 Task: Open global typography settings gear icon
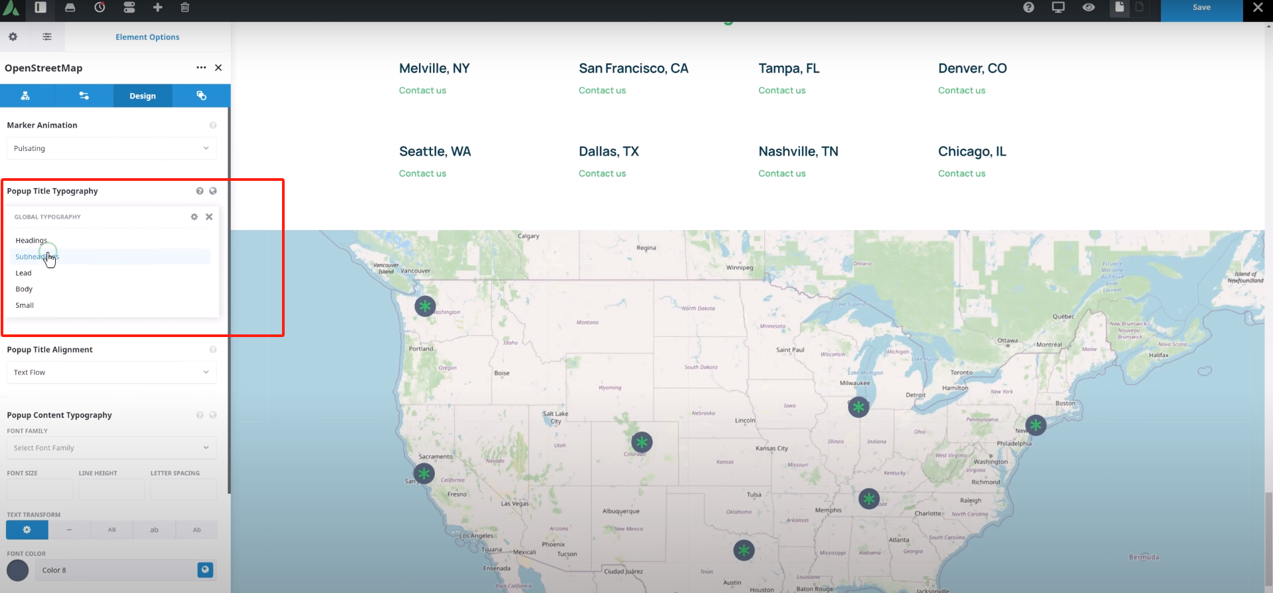[194, 217]
